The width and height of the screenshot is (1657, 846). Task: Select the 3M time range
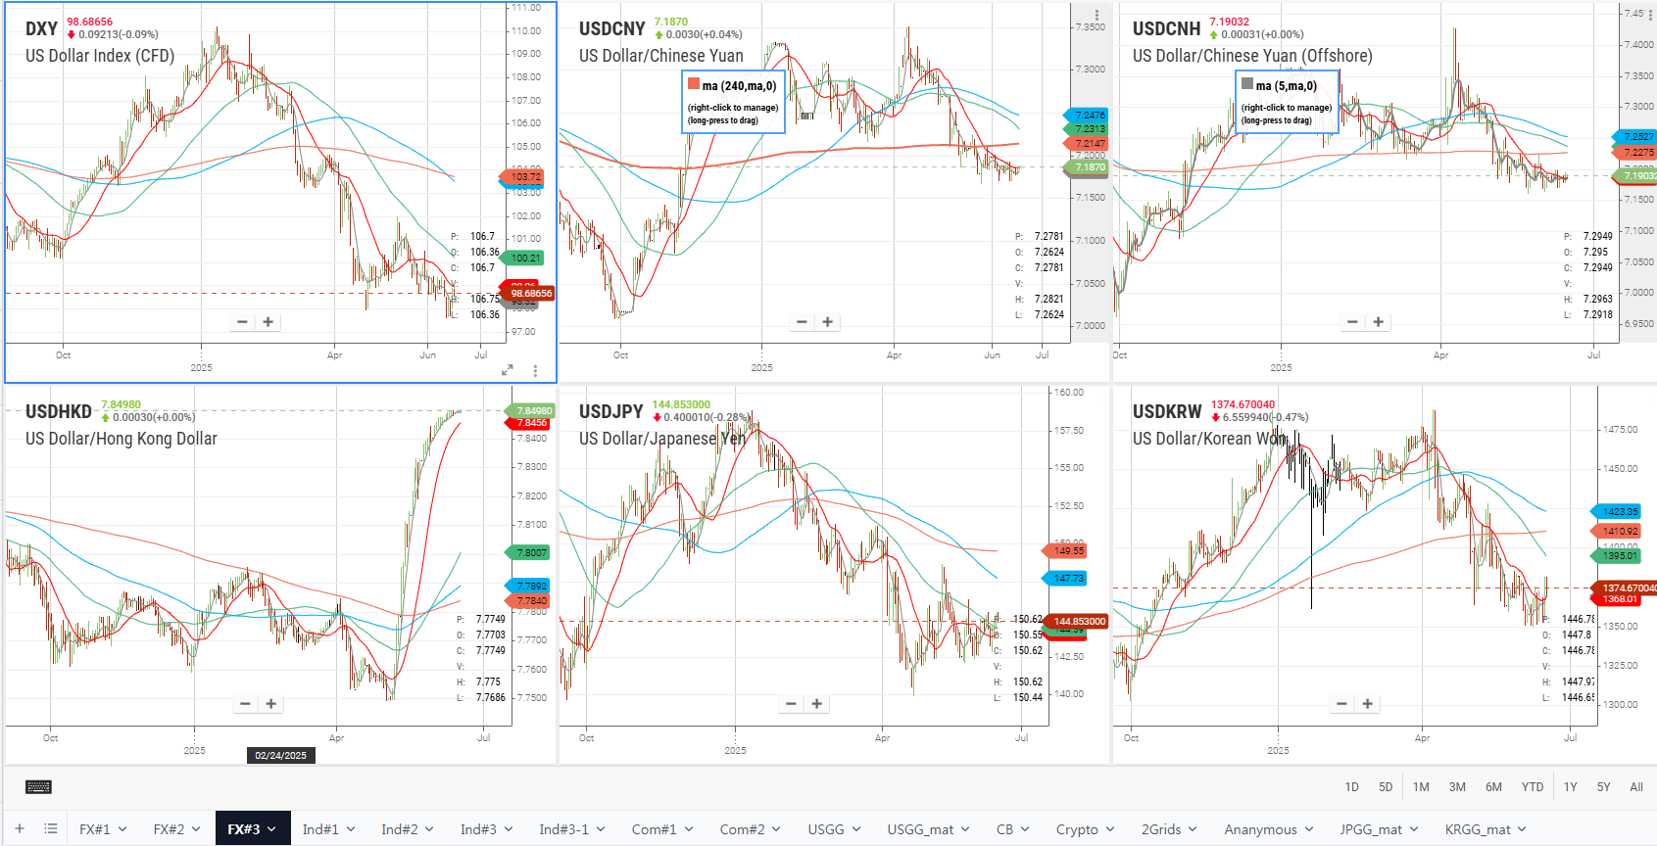pos(1457,786)
